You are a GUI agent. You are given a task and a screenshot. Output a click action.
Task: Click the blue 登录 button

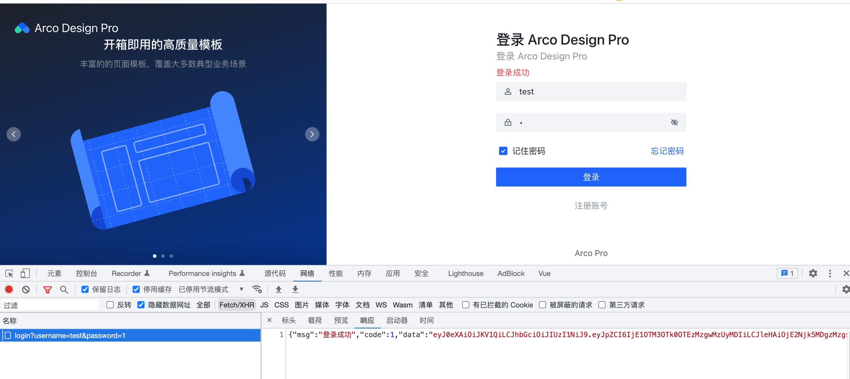[x=591, y=177]
